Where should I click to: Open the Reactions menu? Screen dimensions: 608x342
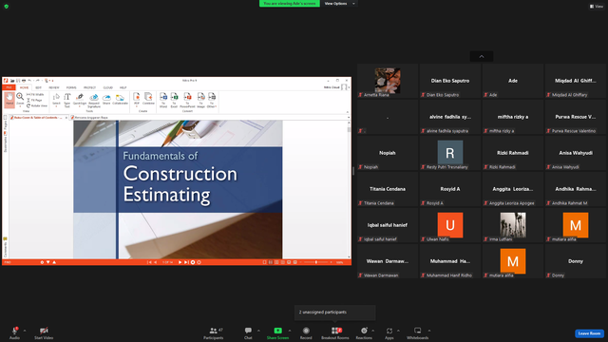tap(364, 332)
